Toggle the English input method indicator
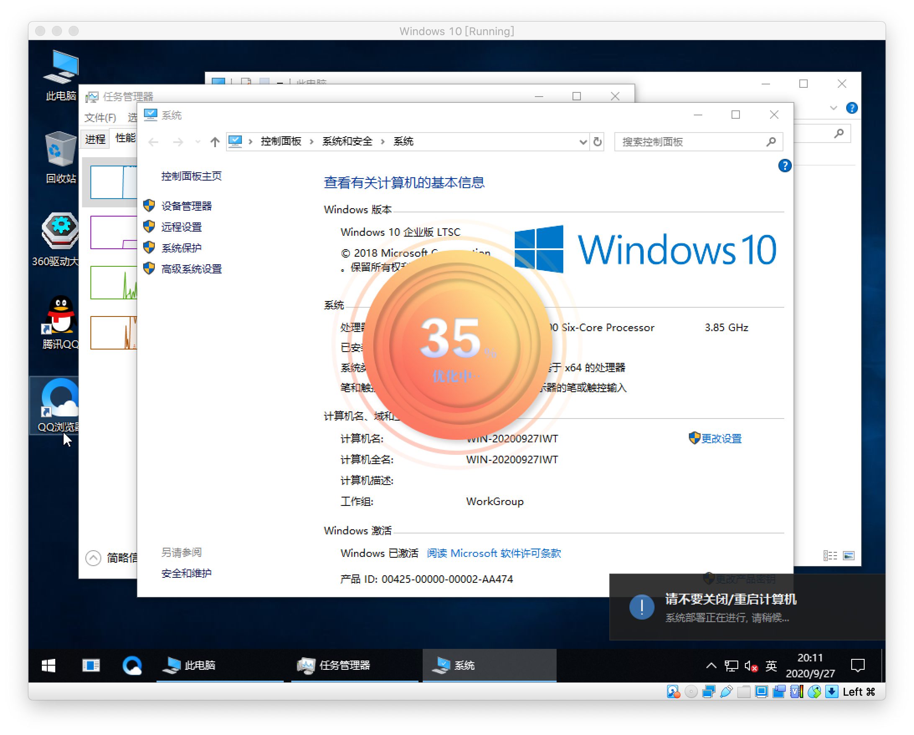 [771, 666]
